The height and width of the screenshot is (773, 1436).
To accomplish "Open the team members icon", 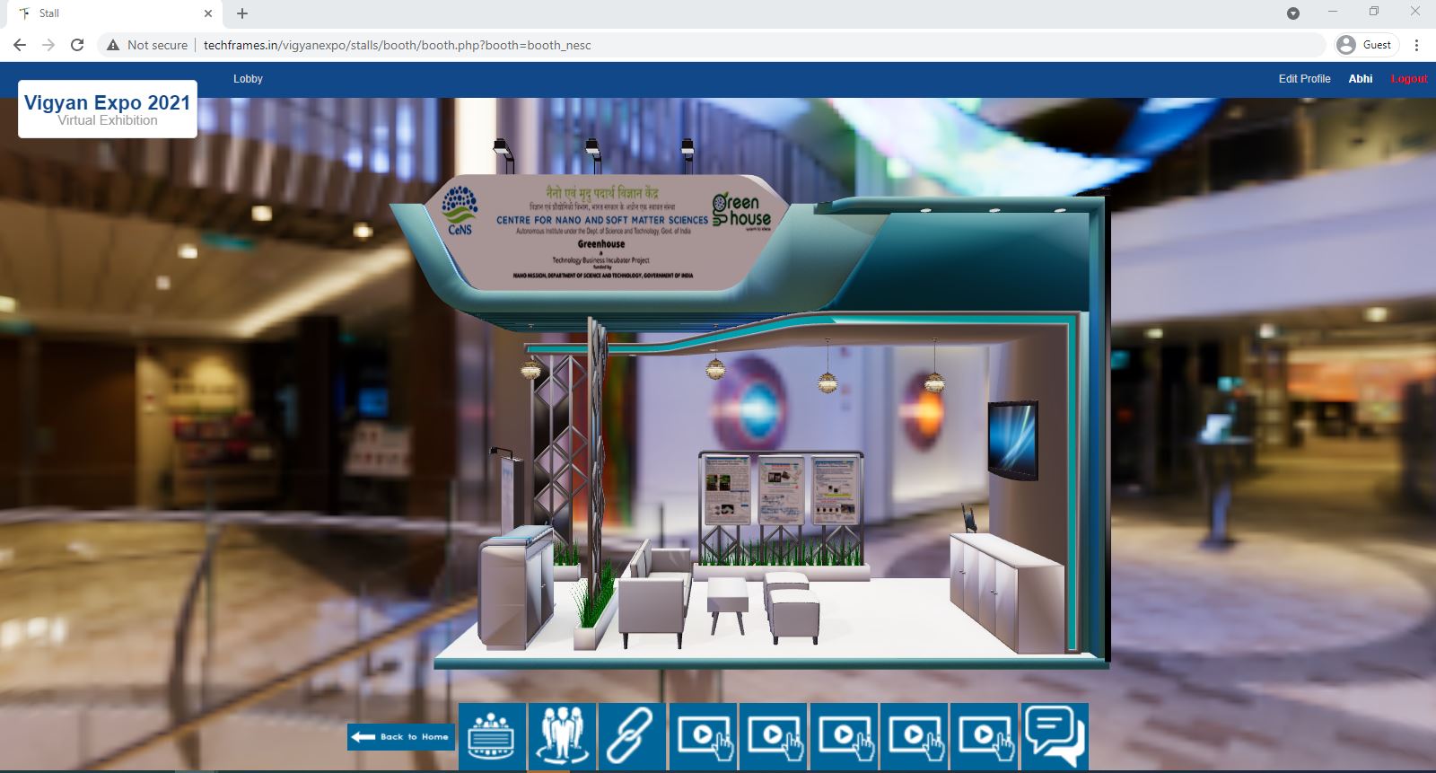I will tap(562, 736).
